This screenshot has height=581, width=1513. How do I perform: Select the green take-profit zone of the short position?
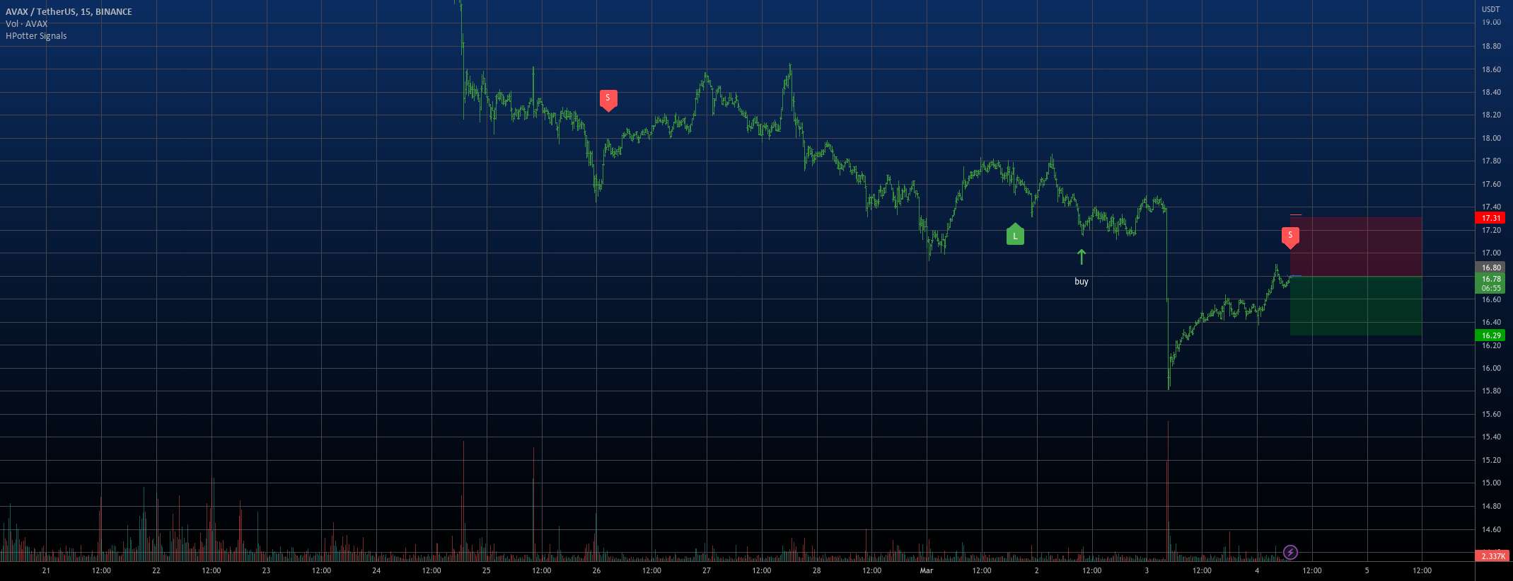(x=1356, y=306)
